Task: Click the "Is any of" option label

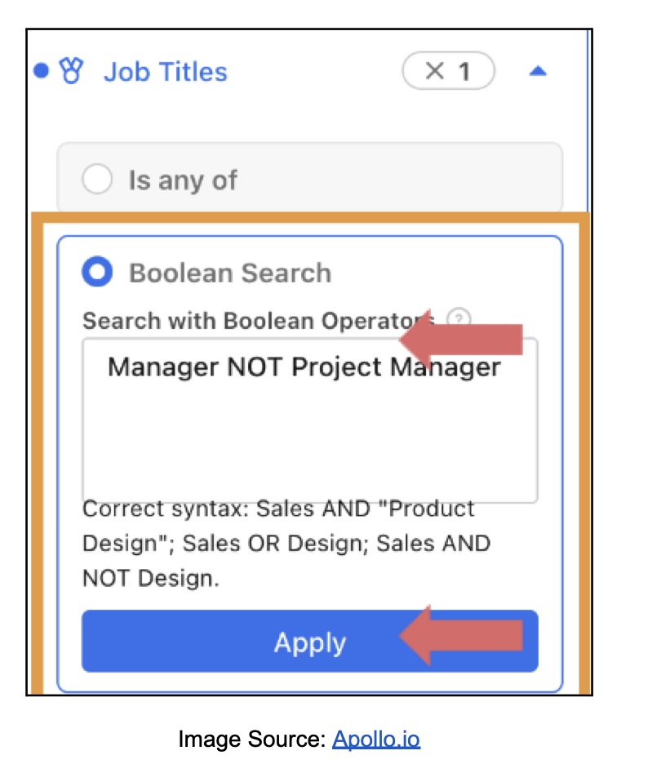Action: point(182,180)
